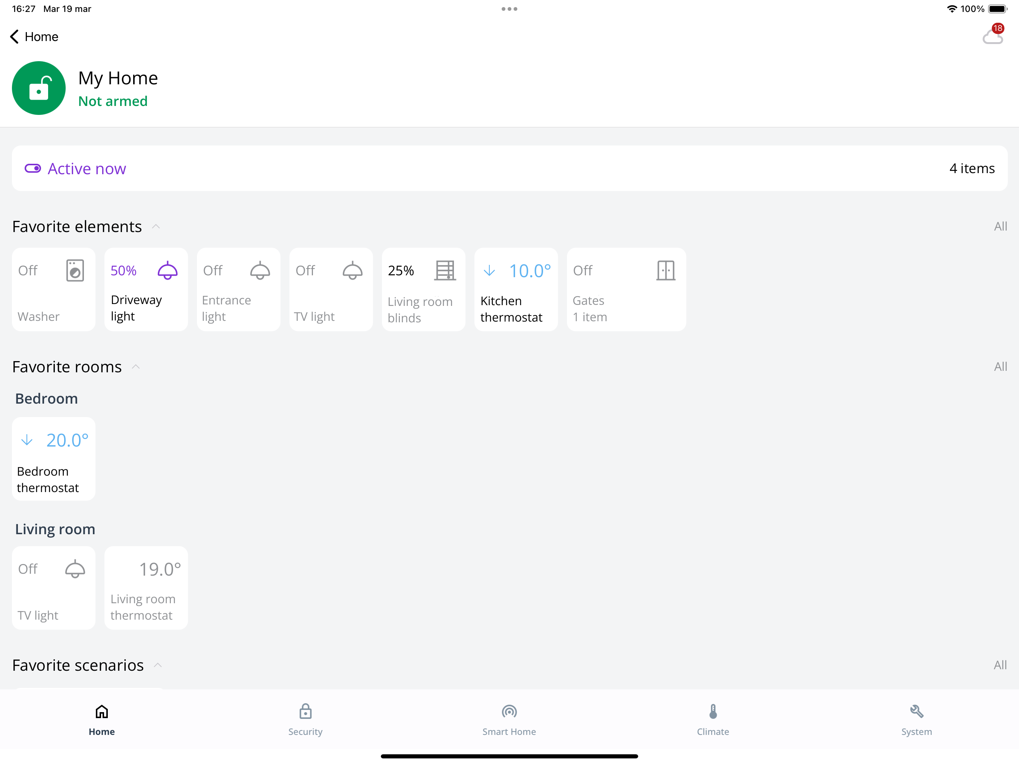Click the Living room blinds label
The image size is (1019, 764).
(420, 310)
